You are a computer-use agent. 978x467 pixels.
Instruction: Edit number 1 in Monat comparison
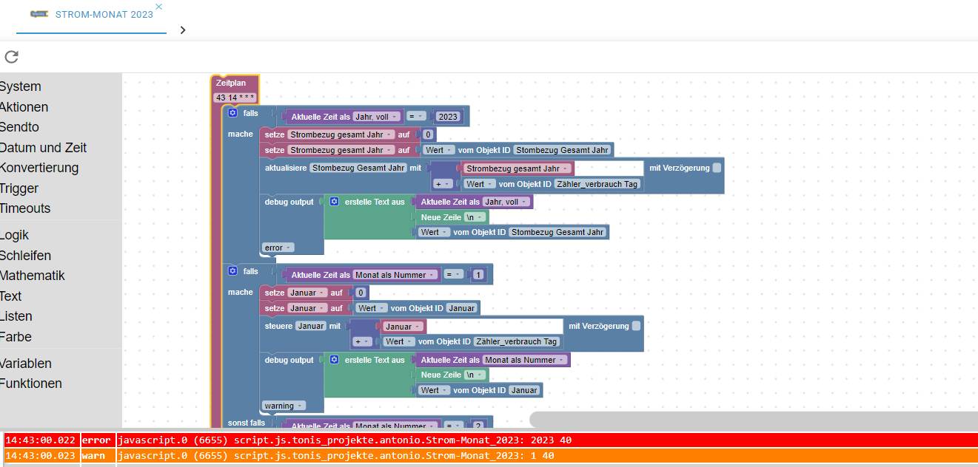[479, 275]
